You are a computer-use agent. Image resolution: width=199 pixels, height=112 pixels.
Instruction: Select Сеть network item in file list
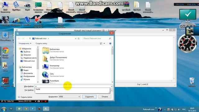coord(53,75)
